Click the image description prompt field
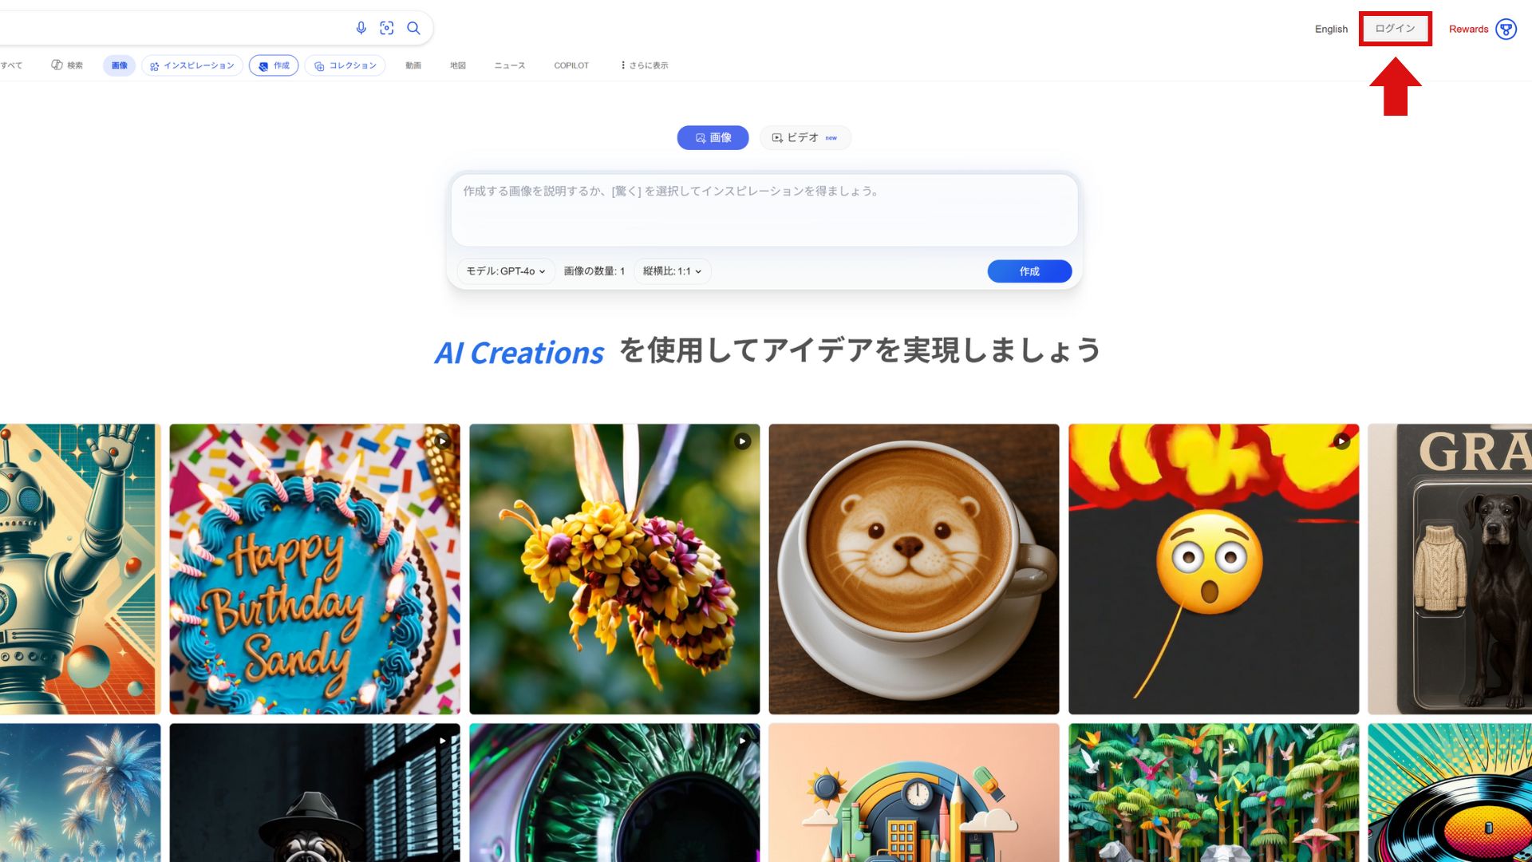Screen dimensions: 1532x862 [764, 210]
